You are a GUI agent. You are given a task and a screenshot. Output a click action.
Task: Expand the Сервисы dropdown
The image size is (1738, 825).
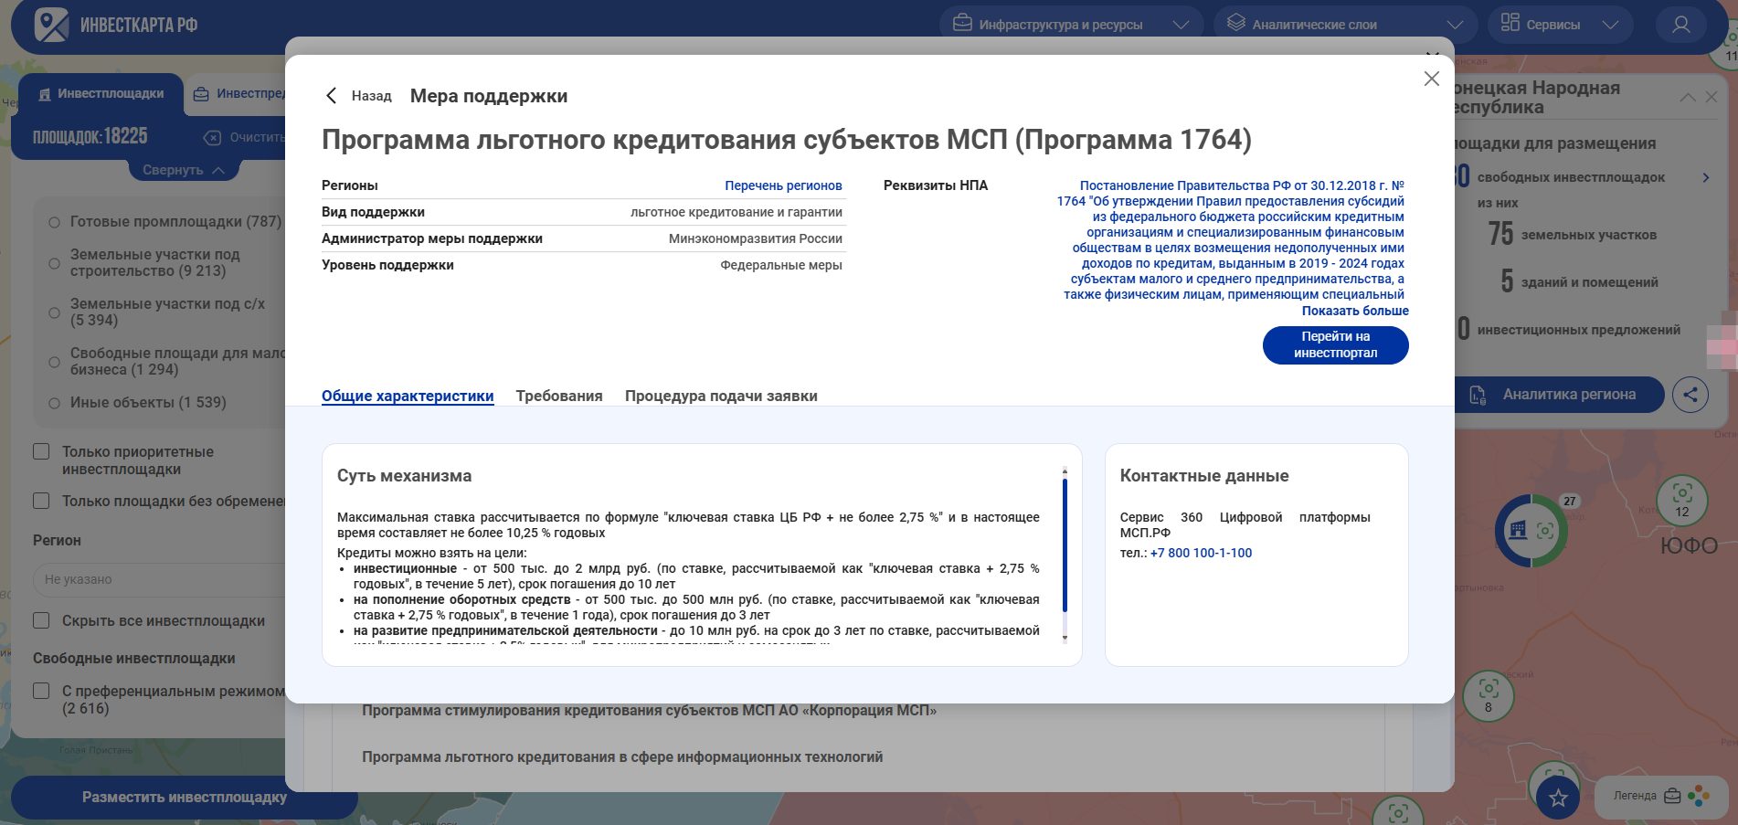point(1610,25)
